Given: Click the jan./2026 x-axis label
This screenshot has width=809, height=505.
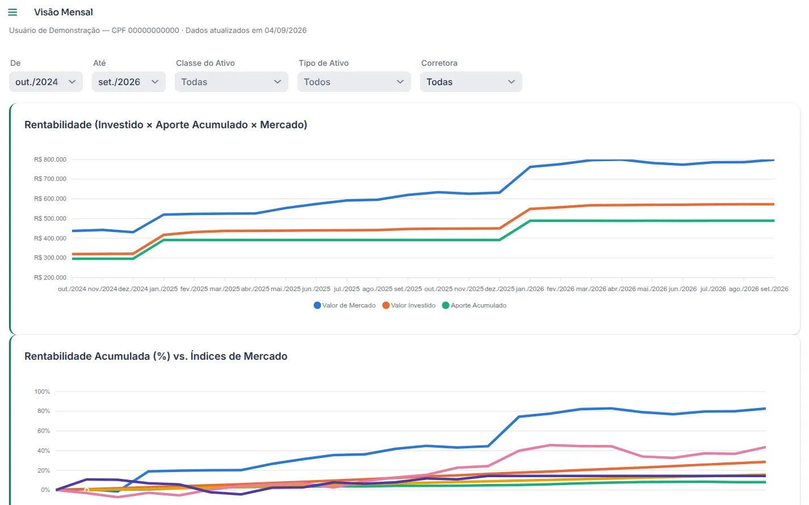Looking at the screenshot, I should pyautogui.click(x=530, y=289).
